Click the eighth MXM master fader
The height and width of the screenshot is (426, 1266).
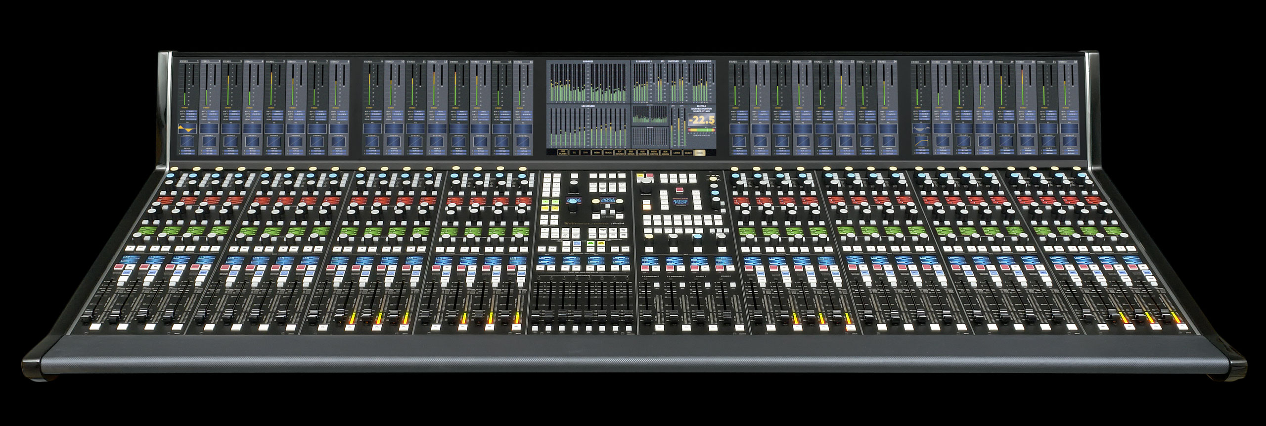[629, 316]
